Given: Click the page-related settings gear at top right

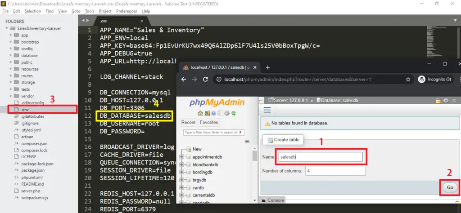Looking at the screenshot, I should [445, 100].
